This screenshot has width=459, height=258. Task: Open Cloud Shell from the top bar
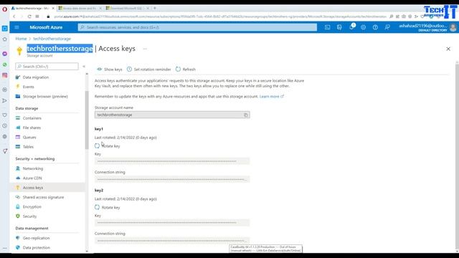point(327,27)
